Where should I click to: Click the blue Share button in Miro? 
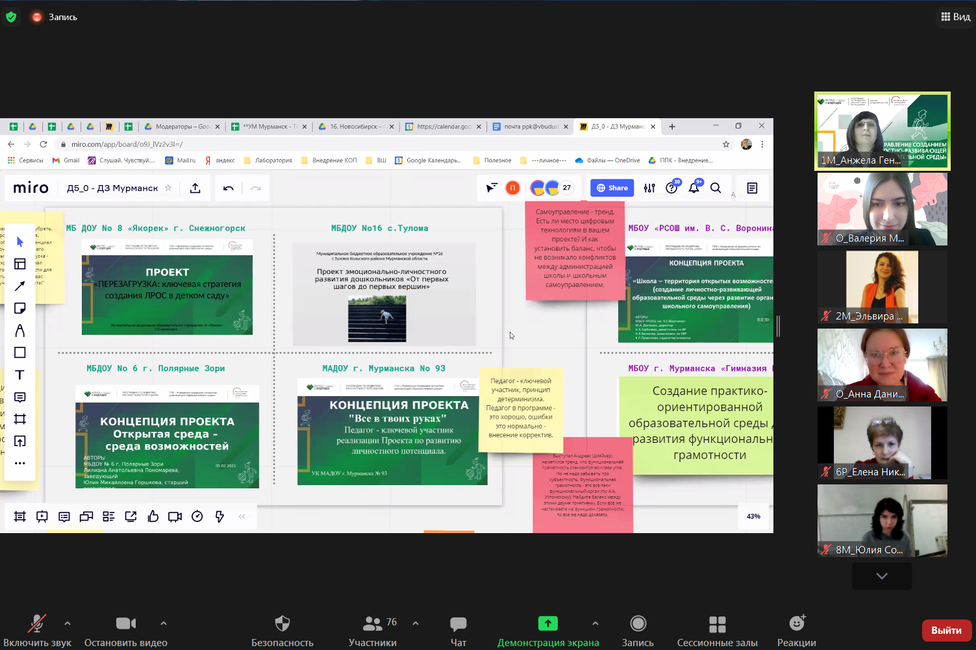click(x=612, y=188)
